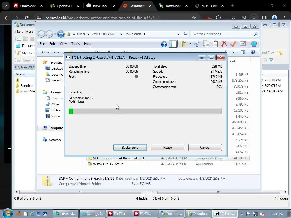The image size is (291, 218).
Task: Select Music under Libraries
Action: [53, 104]
